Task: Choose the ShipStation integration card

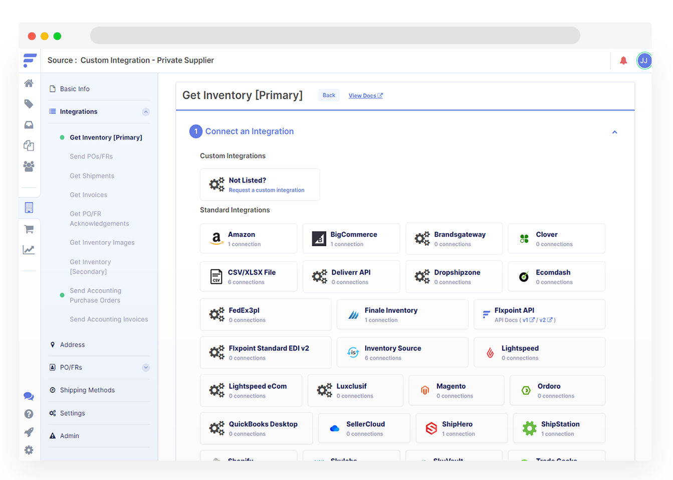Action: click(x=559, y=428)
